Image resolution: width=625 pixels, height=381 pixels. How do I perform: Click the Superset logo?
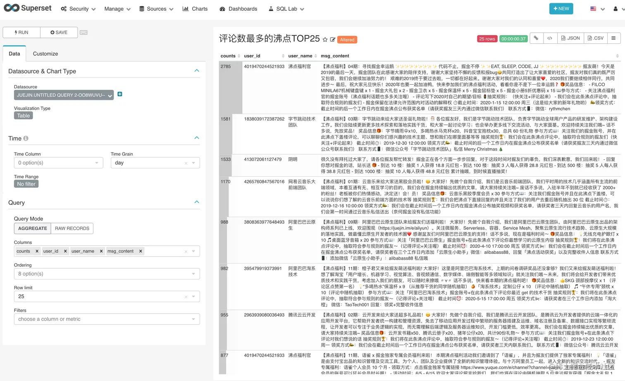(x=27, y=8)
